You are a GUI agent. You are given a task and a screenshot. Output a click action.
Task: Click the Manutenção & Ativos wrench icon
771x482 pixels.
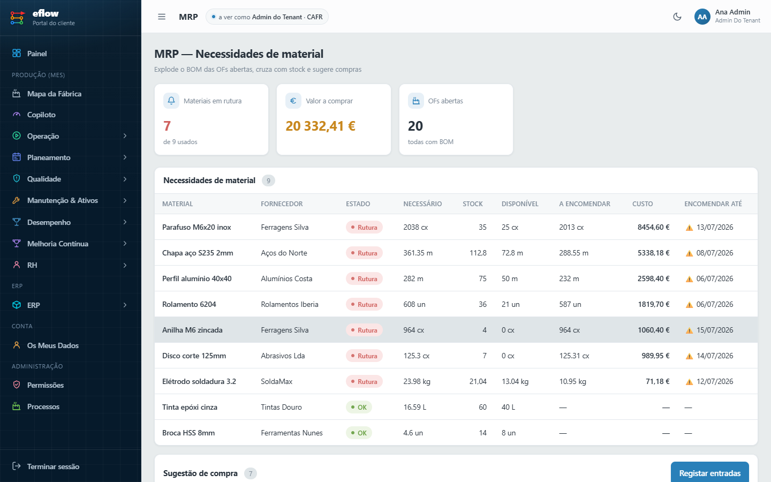point(17,200)
